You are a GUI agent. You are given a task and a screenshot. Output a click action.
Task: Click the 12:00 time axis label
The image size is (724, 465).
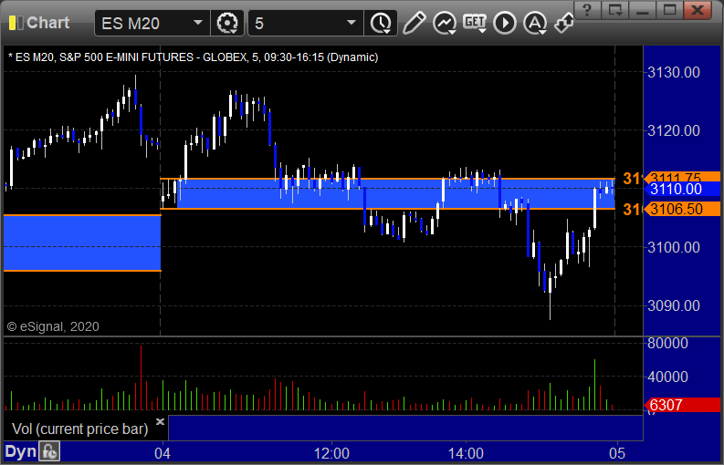[x=331, y=453]
